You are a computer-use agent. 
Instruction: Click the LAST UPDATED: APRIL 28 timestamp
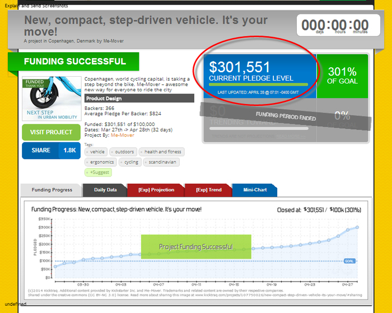(258, 92)
